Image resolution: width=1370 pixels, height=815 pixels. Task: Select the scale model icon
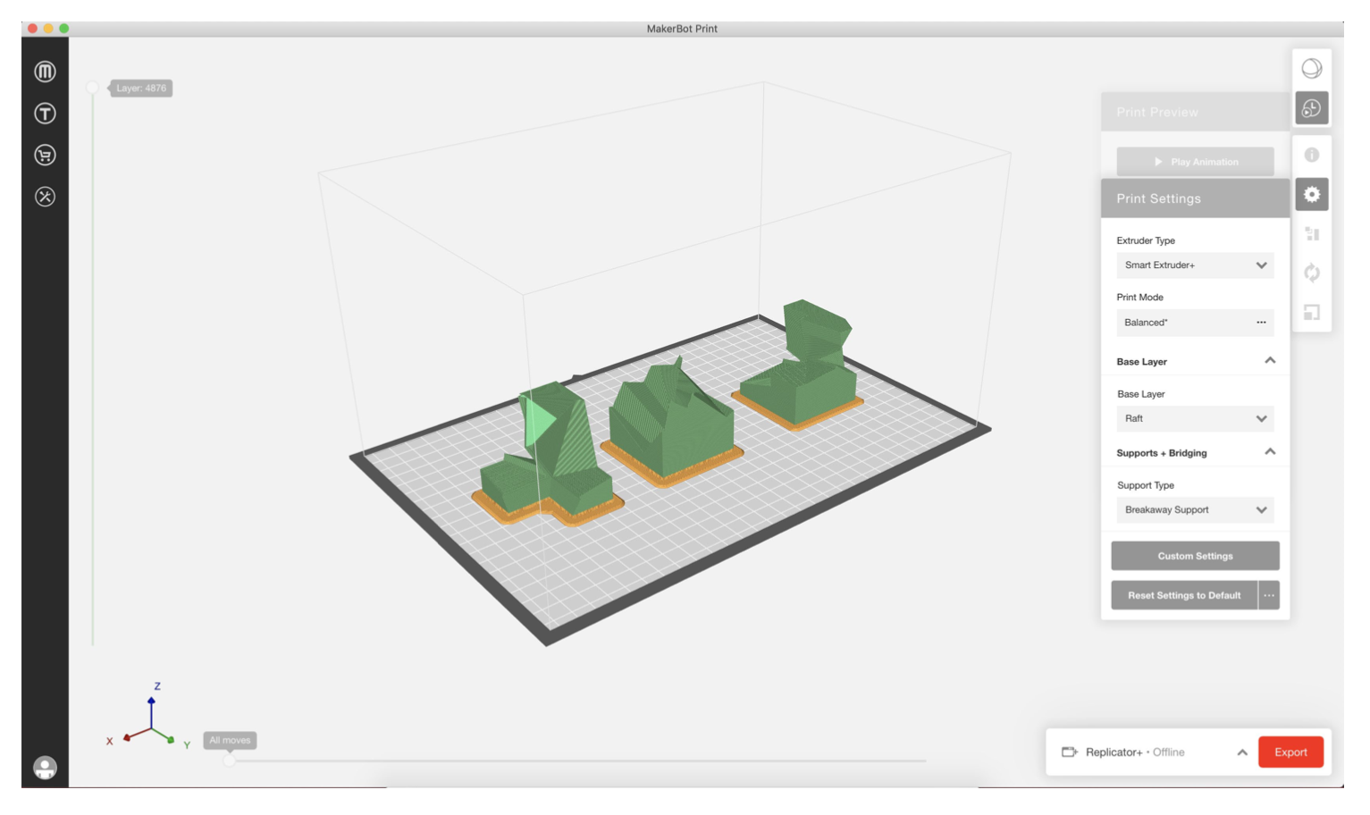point(1311,313)
